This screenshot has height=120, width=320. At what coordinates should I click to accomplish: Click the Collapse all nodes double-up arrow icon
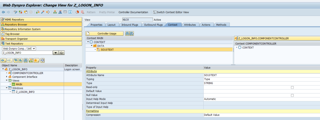point(20,60)
